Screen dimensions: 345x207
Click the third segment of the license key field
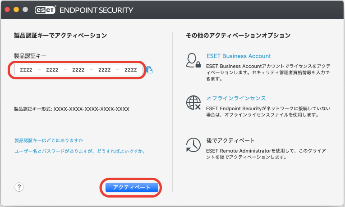[78, 70]
